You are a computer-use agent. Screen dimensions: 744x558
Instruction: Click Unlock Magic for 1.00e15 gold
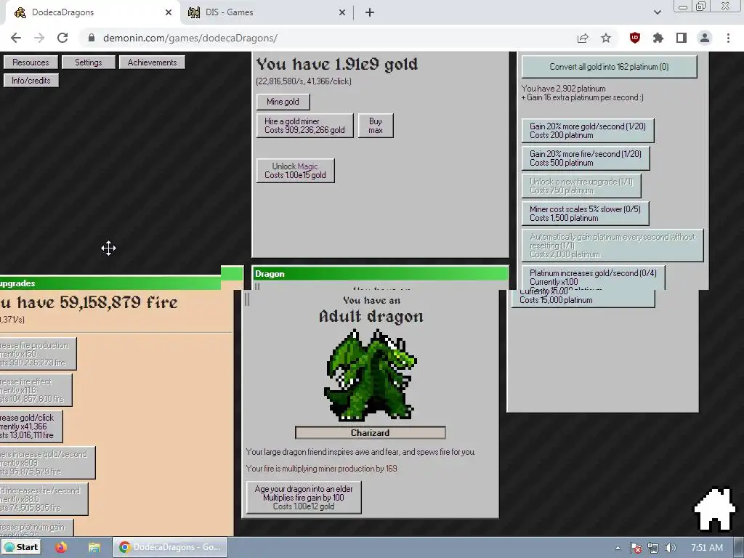point(295,171)
